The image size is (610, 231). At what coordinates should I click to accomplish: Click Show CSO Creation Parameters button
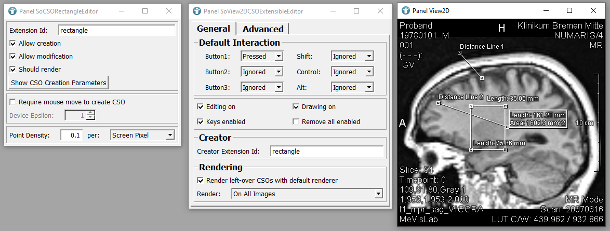pyautogui.click(x=59, y=83)
